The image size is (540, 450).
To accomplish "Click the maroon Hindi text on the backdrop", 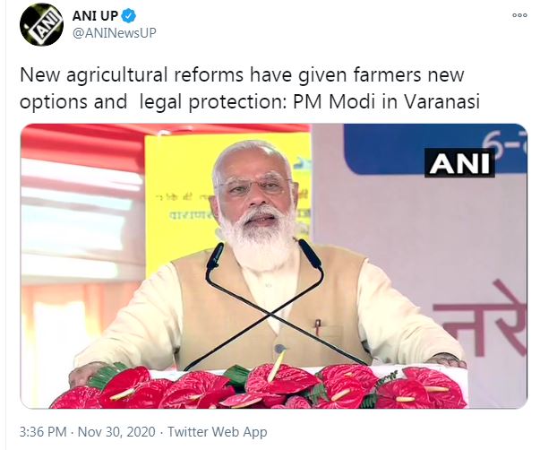I will click(x=482, y=319).
